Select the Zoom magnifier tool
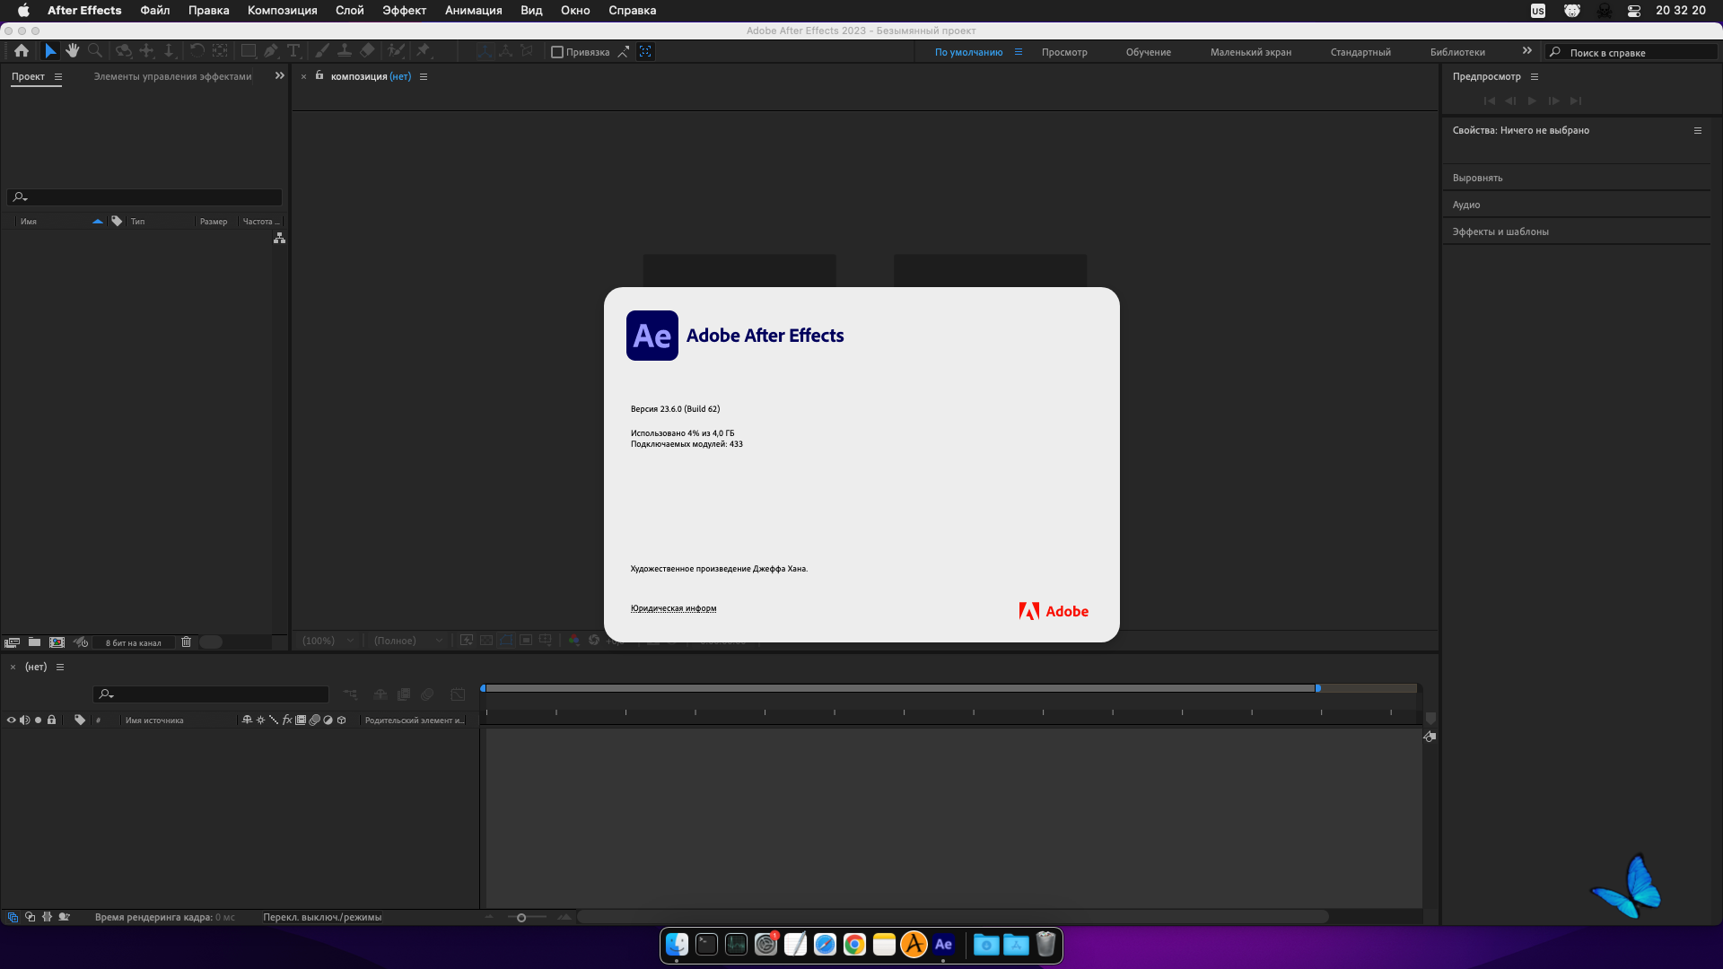The height and width of the screenshot is (969, 1723). pos(95,51)
